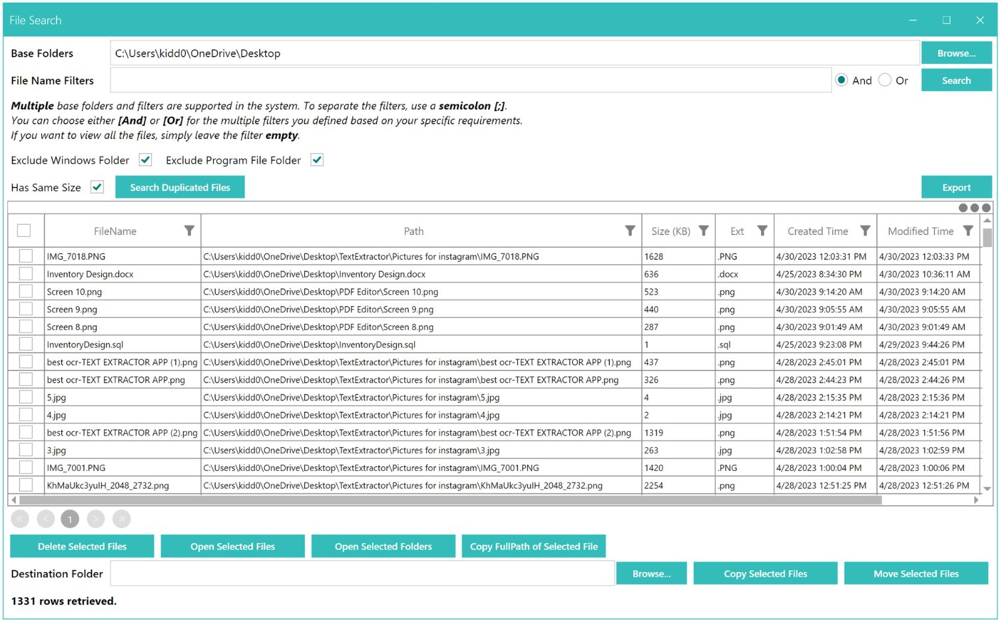The image size is (1000, 620).
Task: Tick the 3.jpg row checkbox
Action: click(x=26, y=450)
